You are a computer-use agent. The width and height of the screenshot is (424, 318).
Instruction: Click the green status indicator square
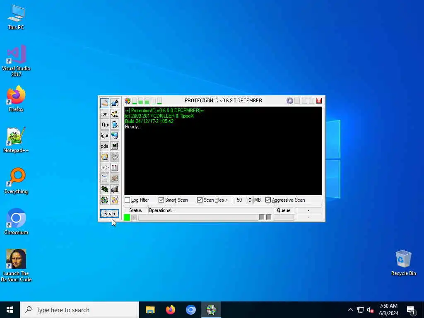[x=127, y=217]
